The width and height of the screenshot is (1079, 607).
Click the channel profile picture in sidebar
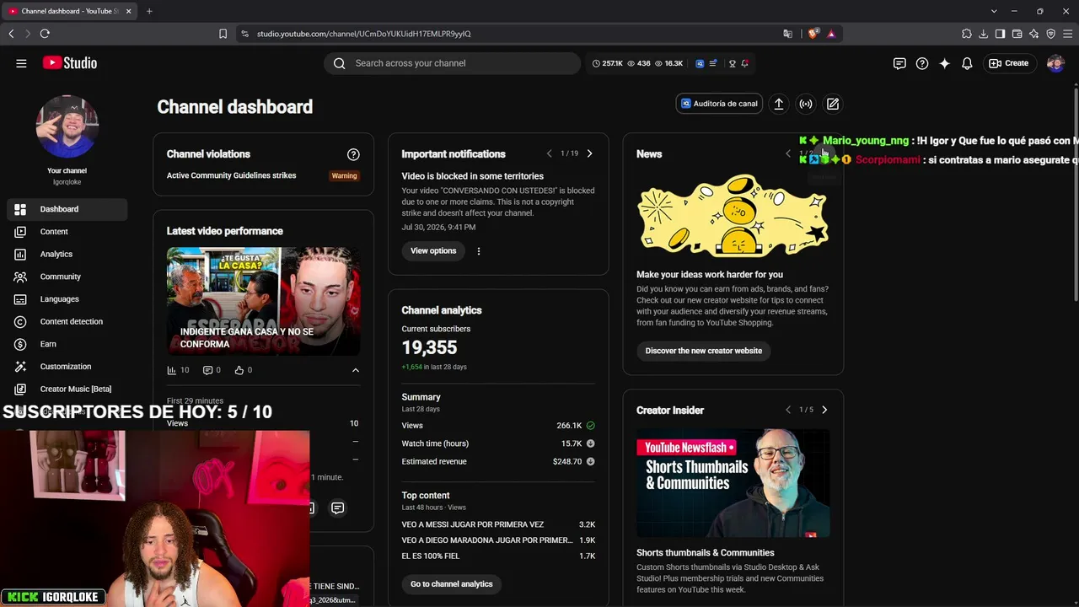tap(67, 126)
